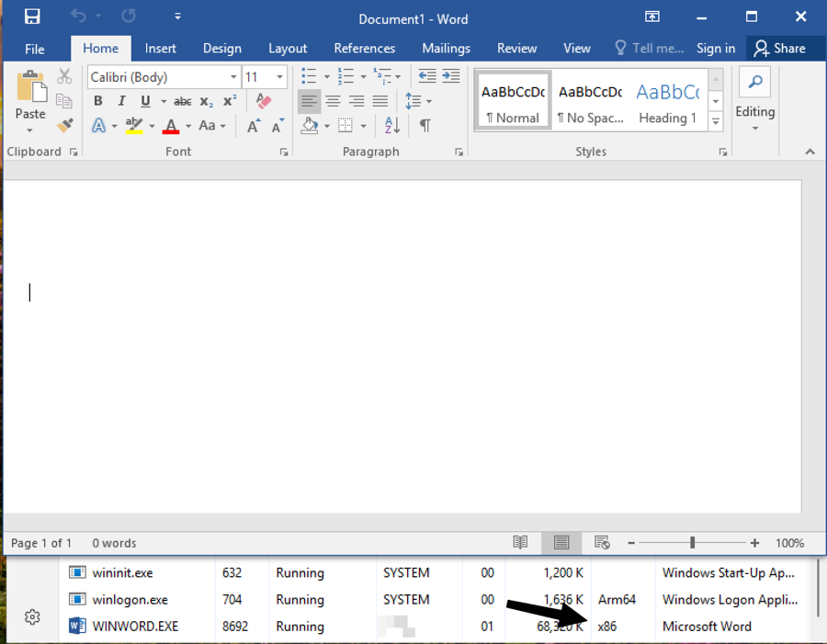Open the Change Case Aa dropdown

coord(212,126)
